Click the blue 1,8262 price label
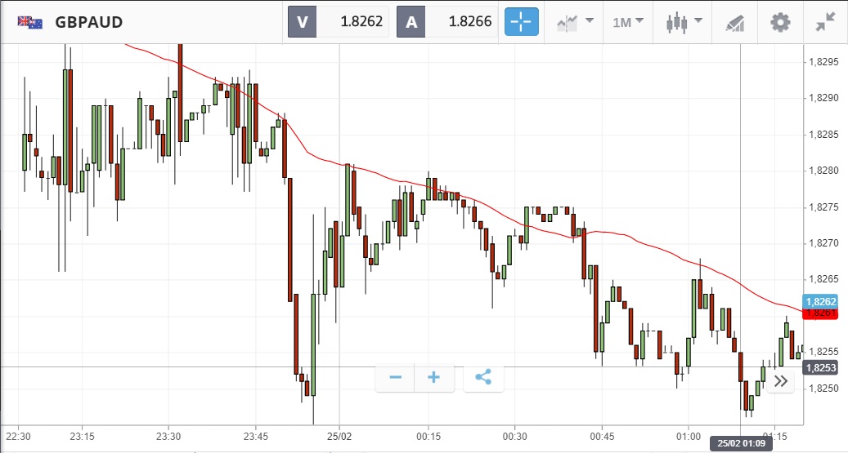This screenshot has height=453, width=848. [x=821, y=301]
